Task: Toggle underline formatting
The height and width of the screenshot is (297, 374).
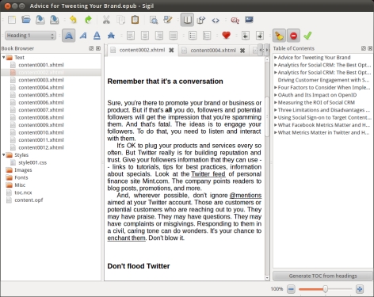Action: point(97,36)
